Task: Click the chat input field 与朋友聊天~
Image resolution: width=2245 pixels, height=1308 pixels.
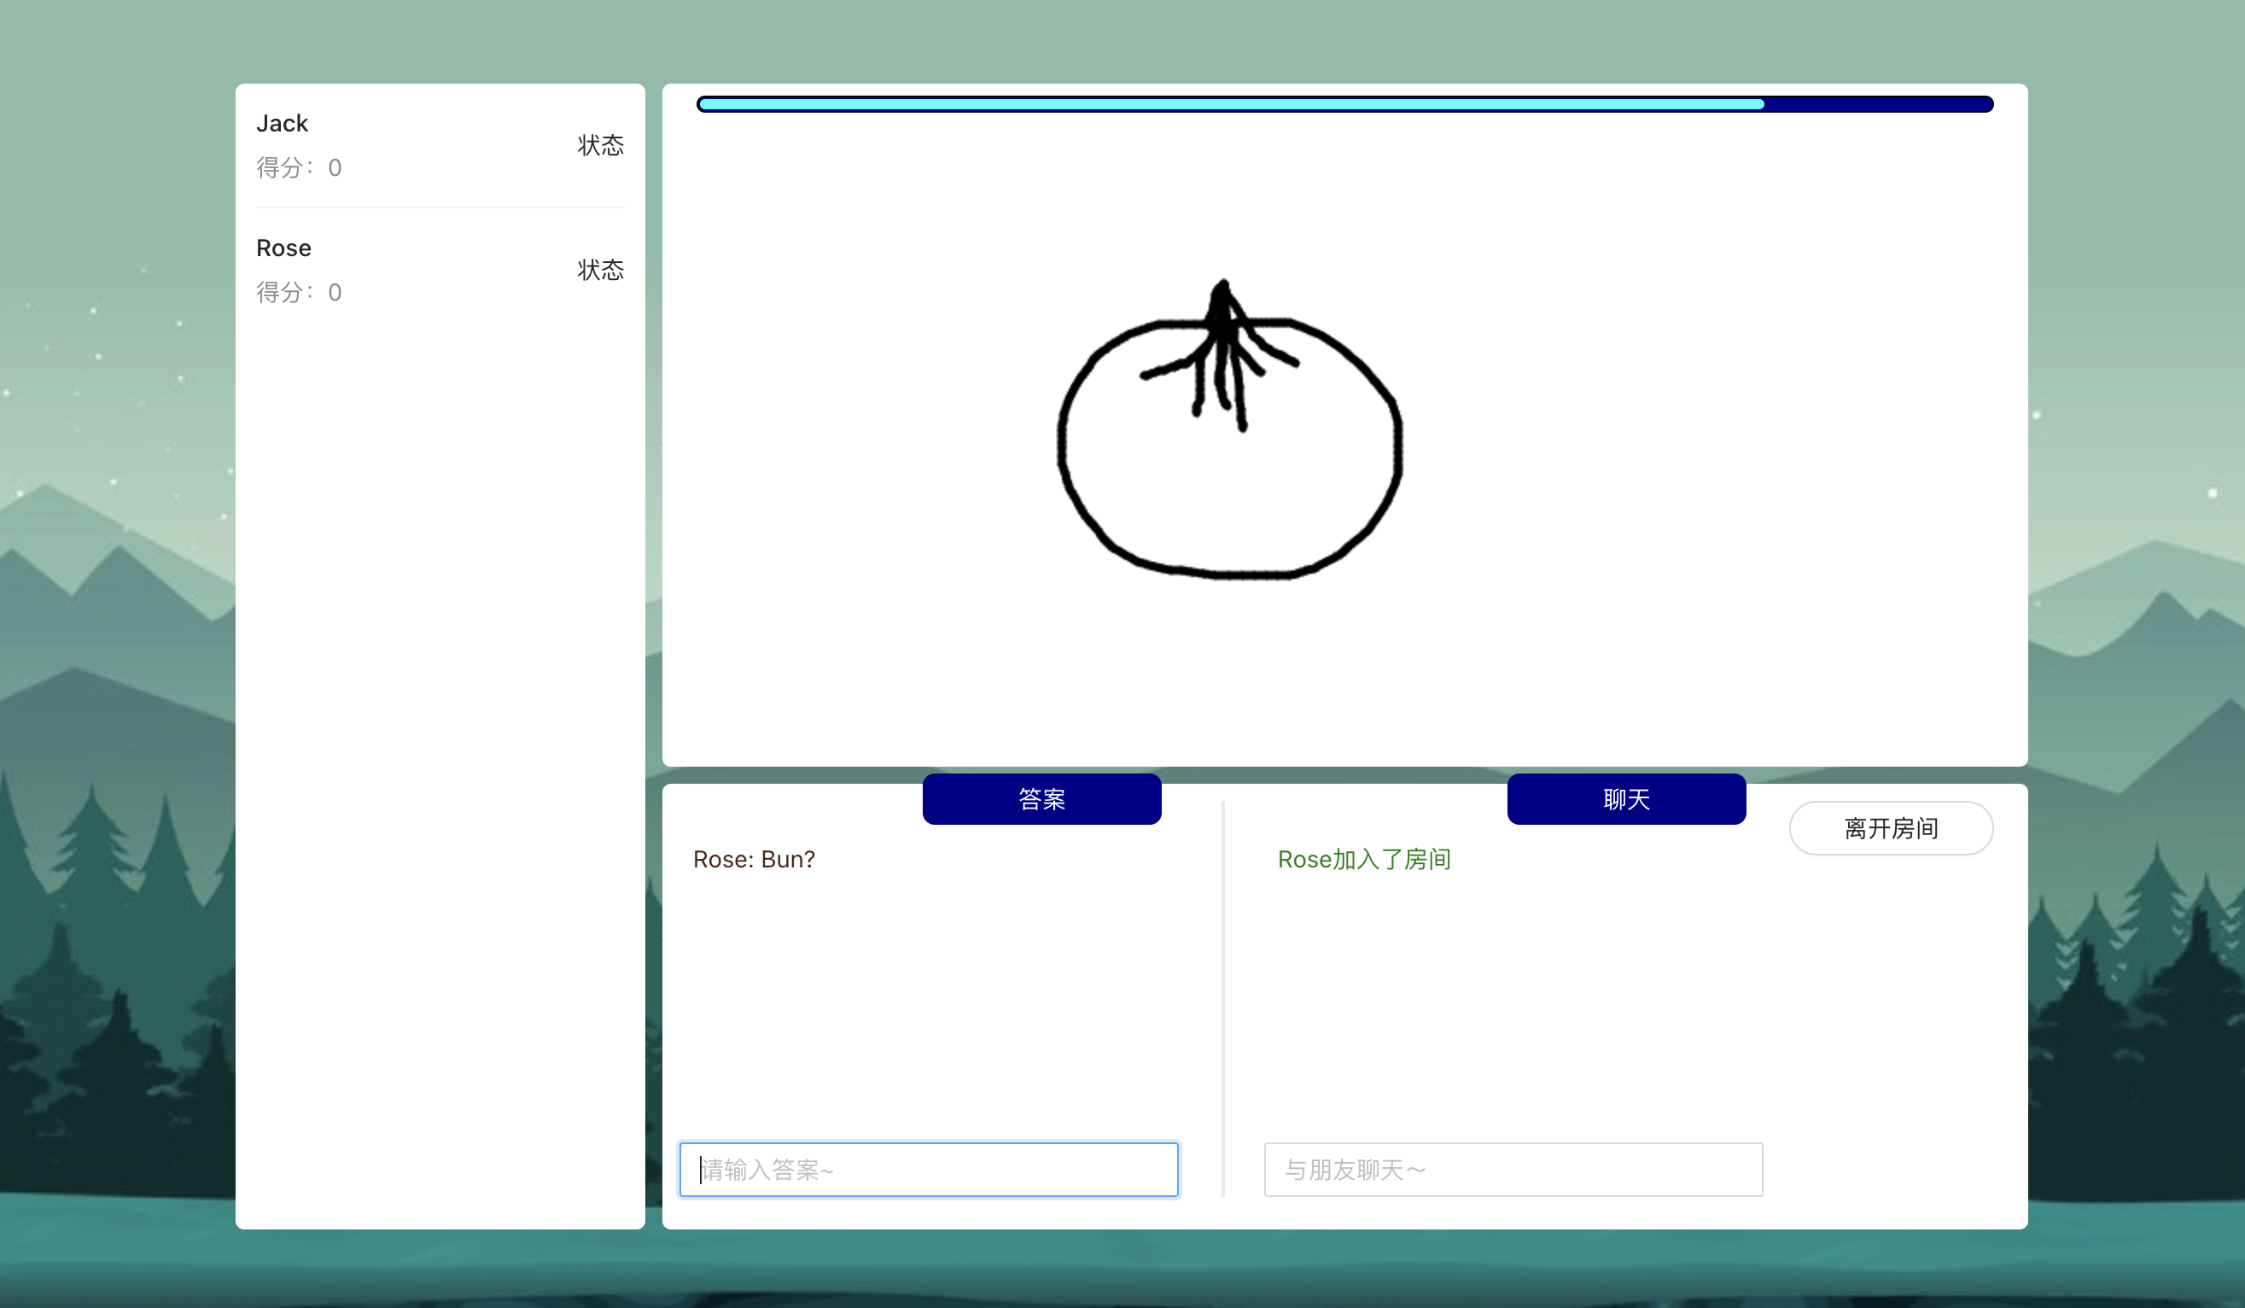Action: click(x=1513, y=1169)
